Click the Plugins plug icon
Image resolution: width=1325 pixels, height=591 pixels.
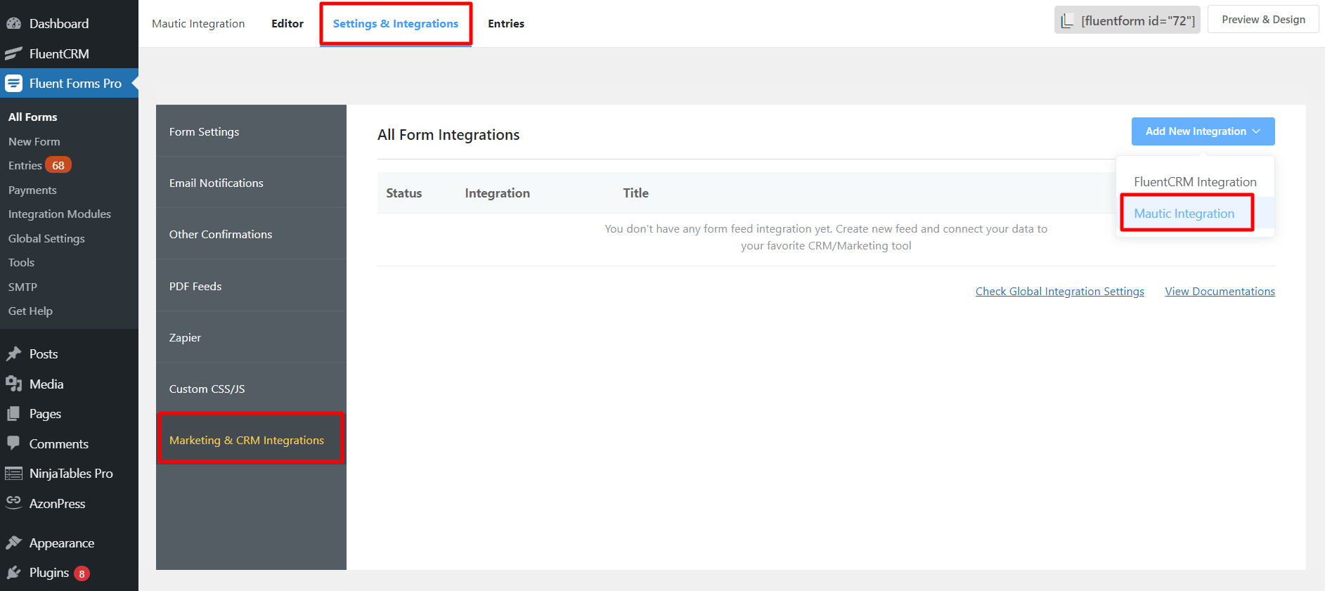pos(13,573)
